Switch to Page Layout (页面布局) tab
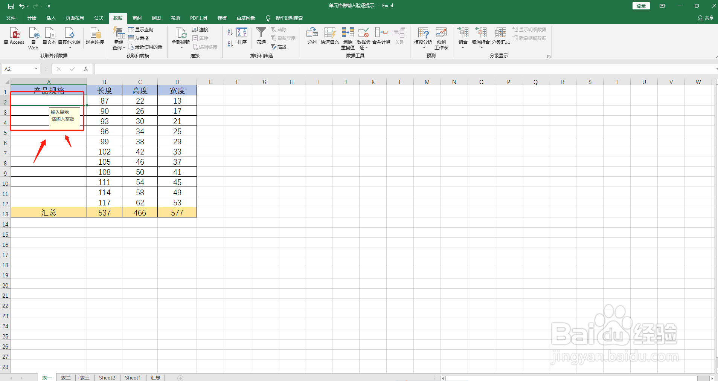This screenshot has height=381, width=718. (x=75, y=18)
